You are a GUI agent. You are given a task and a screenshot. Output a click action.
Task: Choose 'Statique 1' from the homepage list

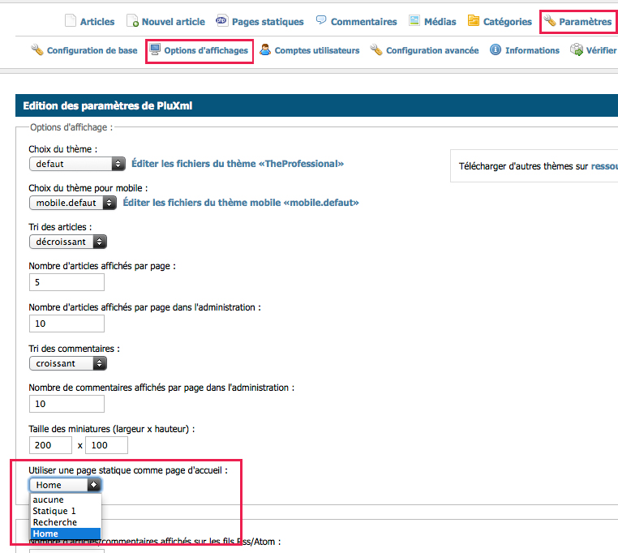tap(54, 512)
